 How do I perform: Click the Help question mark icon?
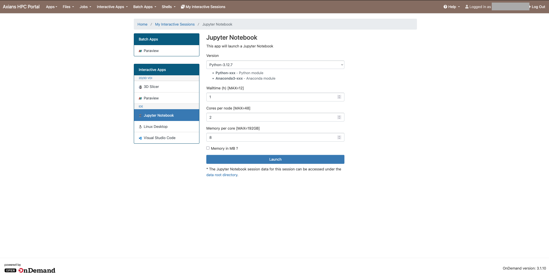(x=445, y=7)
